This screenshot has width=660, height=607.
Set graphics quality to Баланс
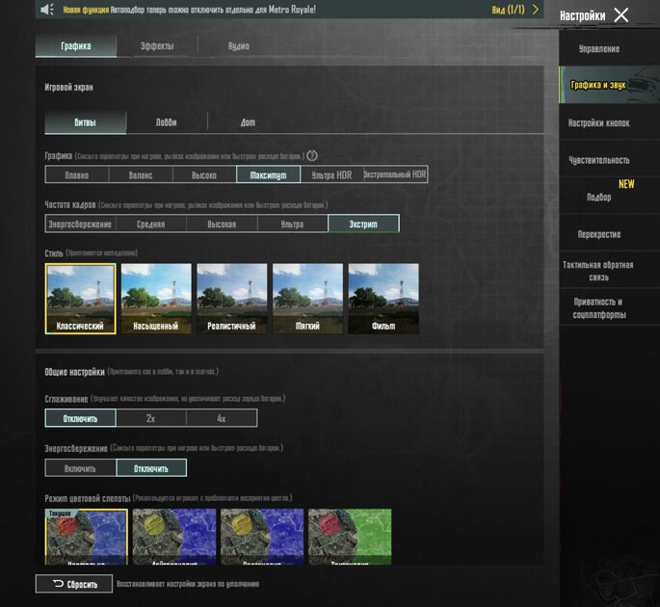[141, 174]
